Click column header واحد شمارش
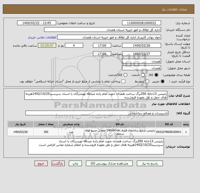The image size is (200, 193). (x=71, y=124)
